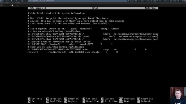
Task: Open the snapshots manager toolbar icon
Action: coord(18,5)
